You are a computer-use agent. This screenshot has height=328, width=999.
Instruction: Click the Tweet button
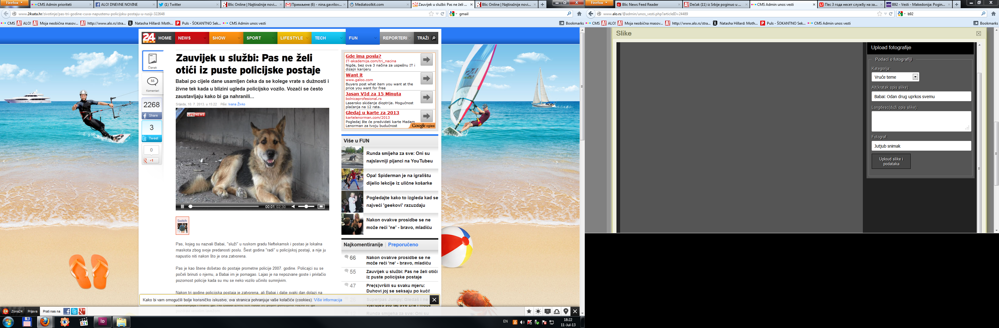[x=152, y=138]
